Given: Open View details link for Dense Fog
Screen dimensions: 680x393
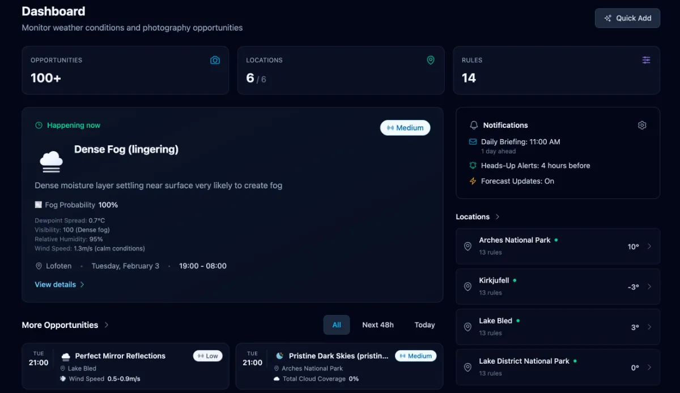Looking at the screenshot, I should pyautogui.click(x=59, y=284).
